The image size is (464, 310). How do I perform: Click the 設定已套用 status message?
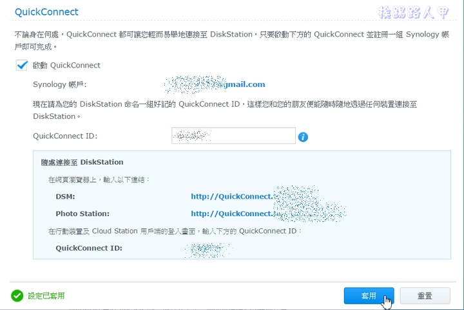click(46, 296)
